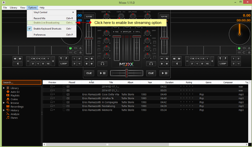Viewport: 252px width, 147px height.
Task: Open the Help menu
Action: pyautogui.click(x=42, y=8)
